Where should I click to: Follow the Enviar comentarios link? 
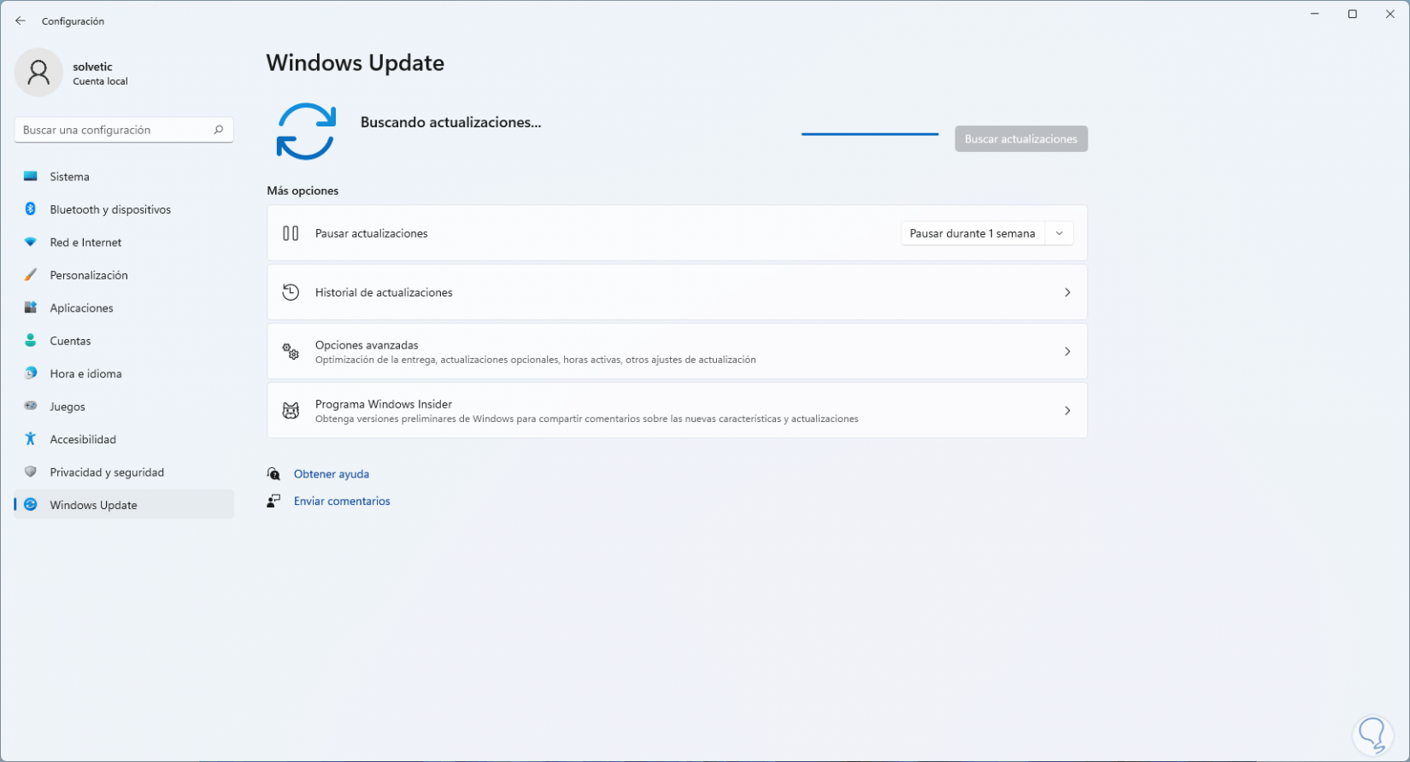(x=342, y=501)
